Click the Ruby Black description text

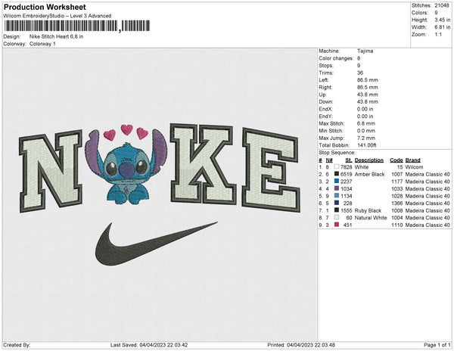368,210
